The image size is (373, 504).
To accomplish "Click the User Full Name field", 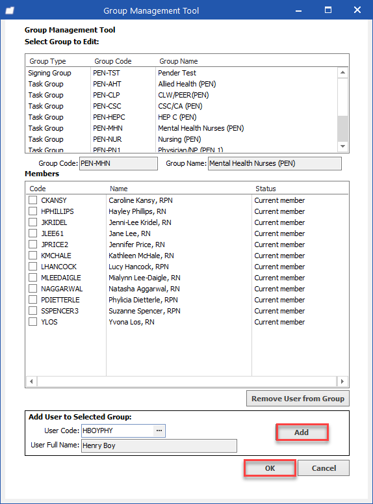I will click(159, 445).
